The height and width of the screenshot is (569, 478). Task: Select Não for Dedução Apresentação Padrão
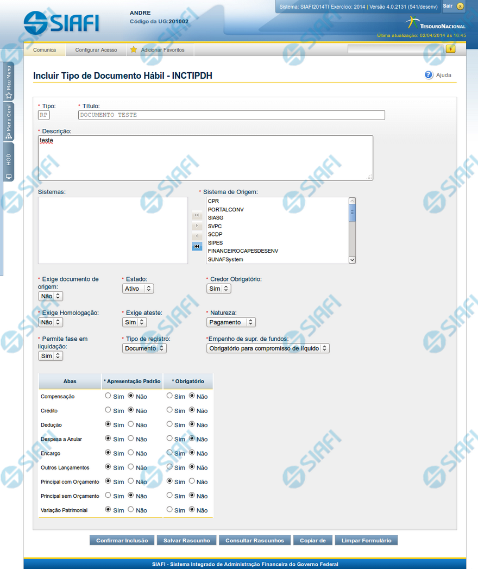[130, 424]
